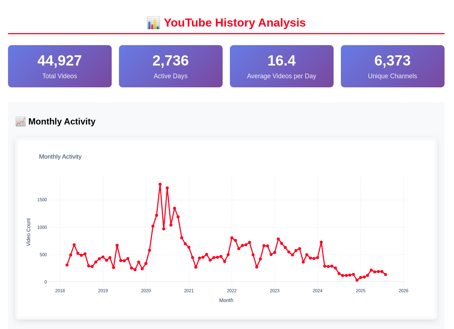Click the 2025 x-axis tick label
This screenshot has height=329, width=454.
coord(361,291)
